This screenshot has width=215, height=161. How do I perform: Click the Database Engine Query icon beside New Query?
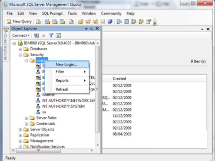tap(38, 21)
